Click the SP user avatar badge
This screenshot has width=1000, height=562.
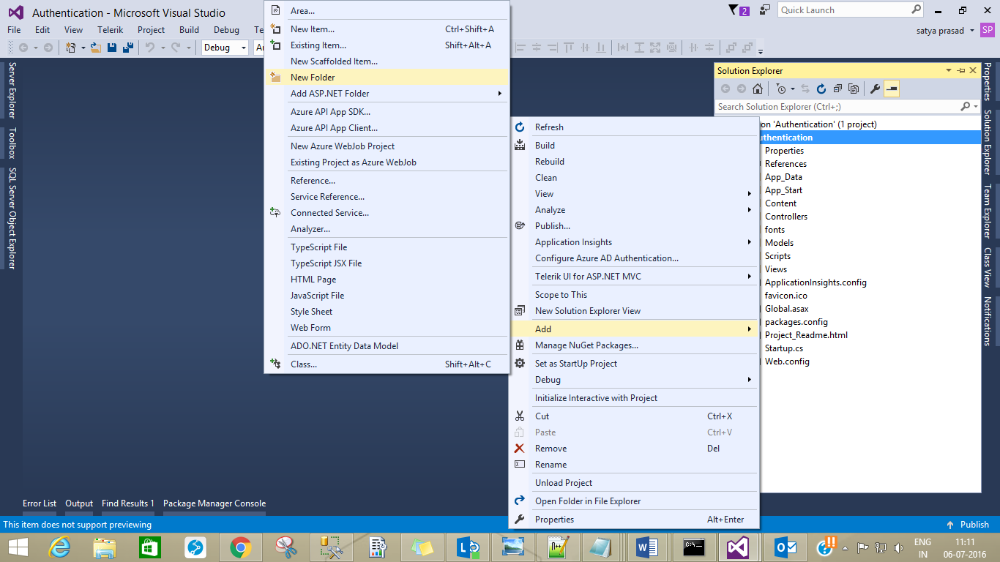pos(987,30)
